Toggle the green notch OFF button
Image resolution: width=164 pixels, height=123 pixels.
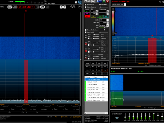click(87, 11)
